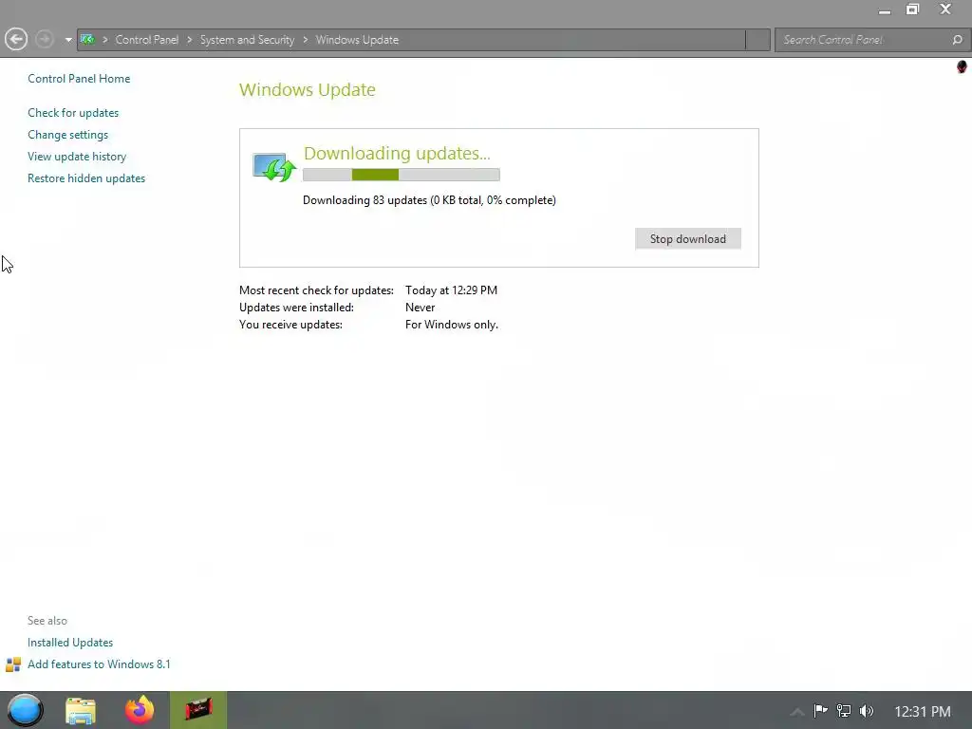Click Check for updates link
The image size is (972, 729).
(x=73, y=113)
